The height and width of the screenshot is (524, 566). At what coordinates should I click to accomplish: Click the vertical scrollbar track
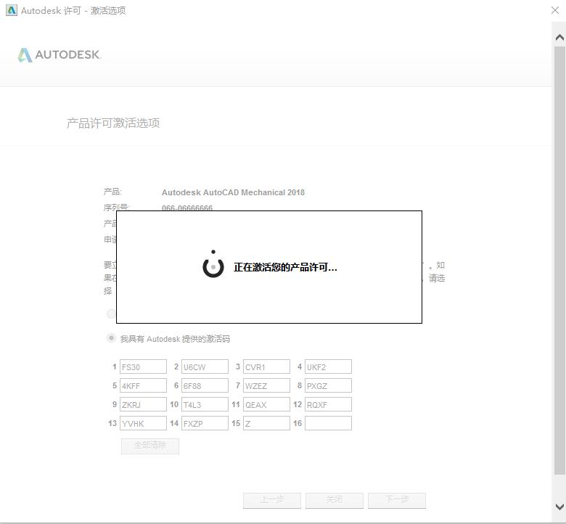pos(559,260)
